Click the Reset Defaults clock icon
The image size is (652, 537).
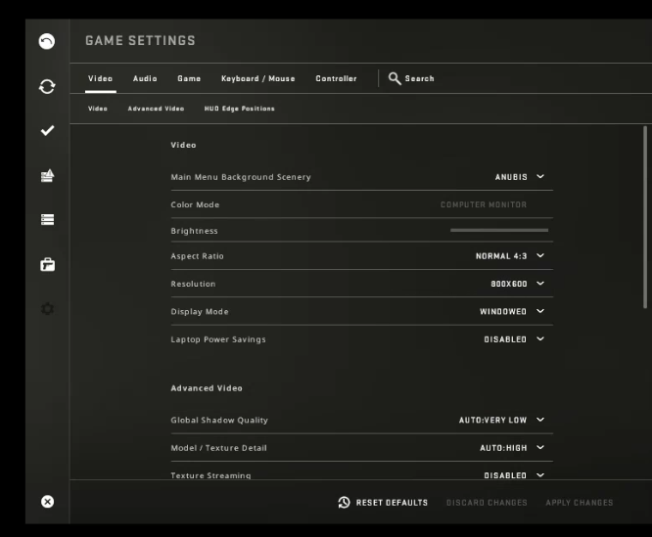point(344,503)
